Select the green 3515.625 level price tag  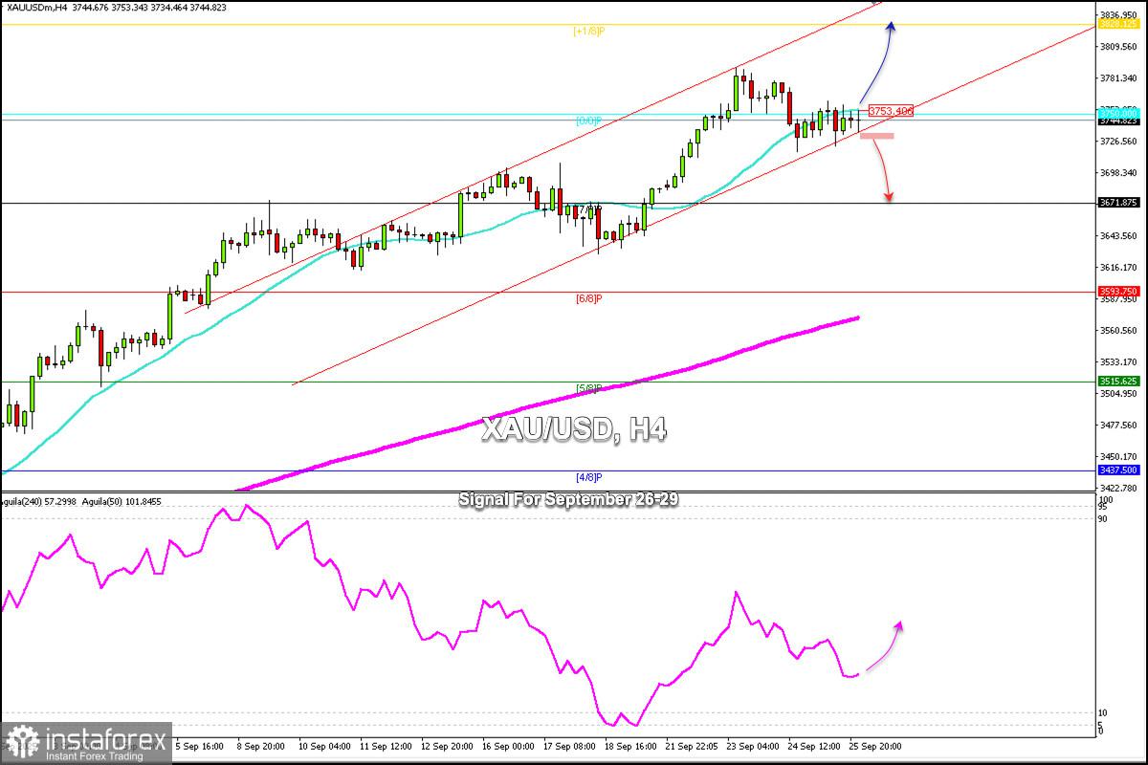pos(1118,381)
